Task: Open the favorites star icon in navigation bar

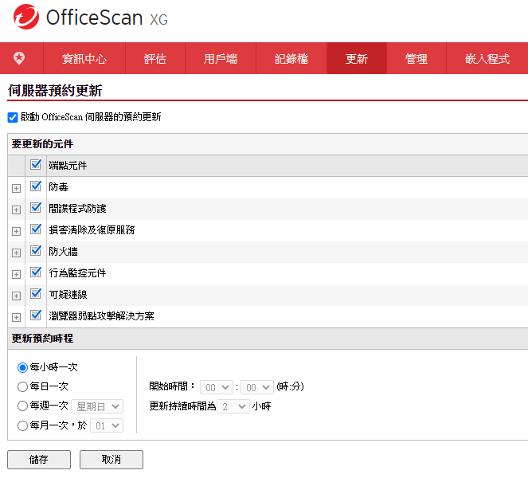Action: (x=19, y=58)
